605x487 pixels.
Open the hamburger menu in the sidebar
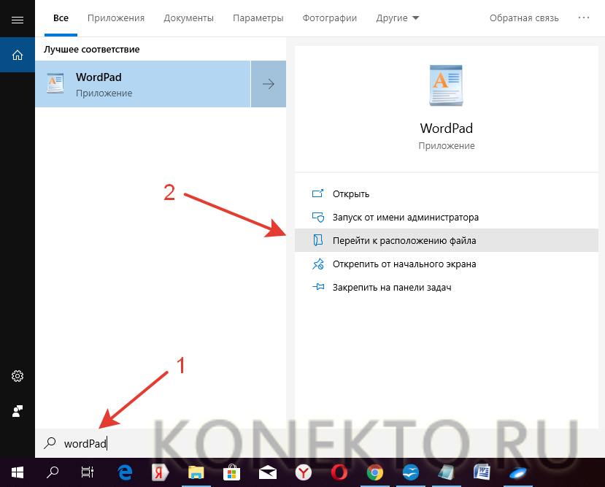tap(17, 19)
